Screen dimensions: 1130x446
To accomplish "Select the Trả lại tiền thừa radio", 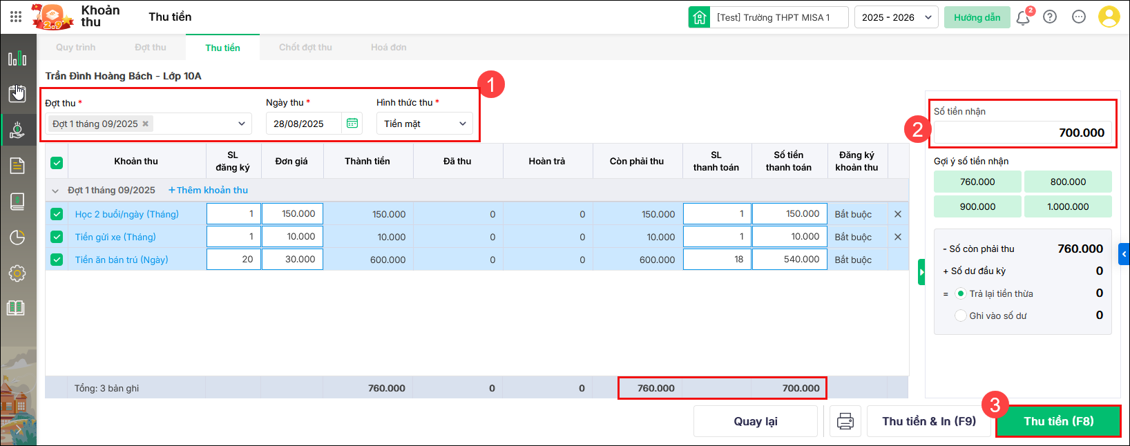I will click(960, 293).
